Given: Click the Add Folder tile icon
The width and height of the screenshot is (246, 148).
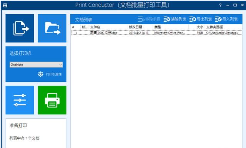Looking at the screenshot, I should (x=52, y=28).
